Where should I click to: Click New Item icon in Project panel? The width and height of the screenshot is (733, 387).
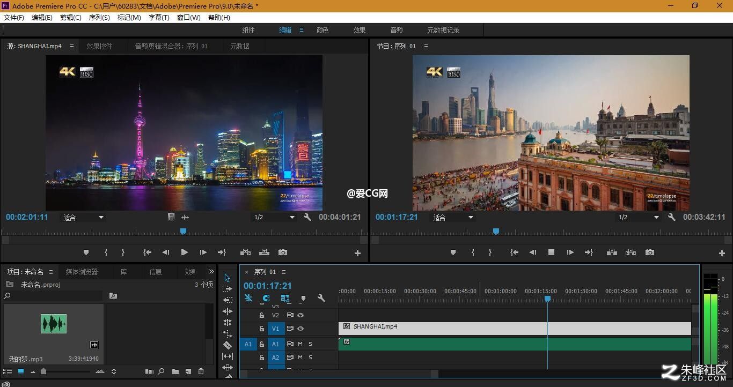188,371
